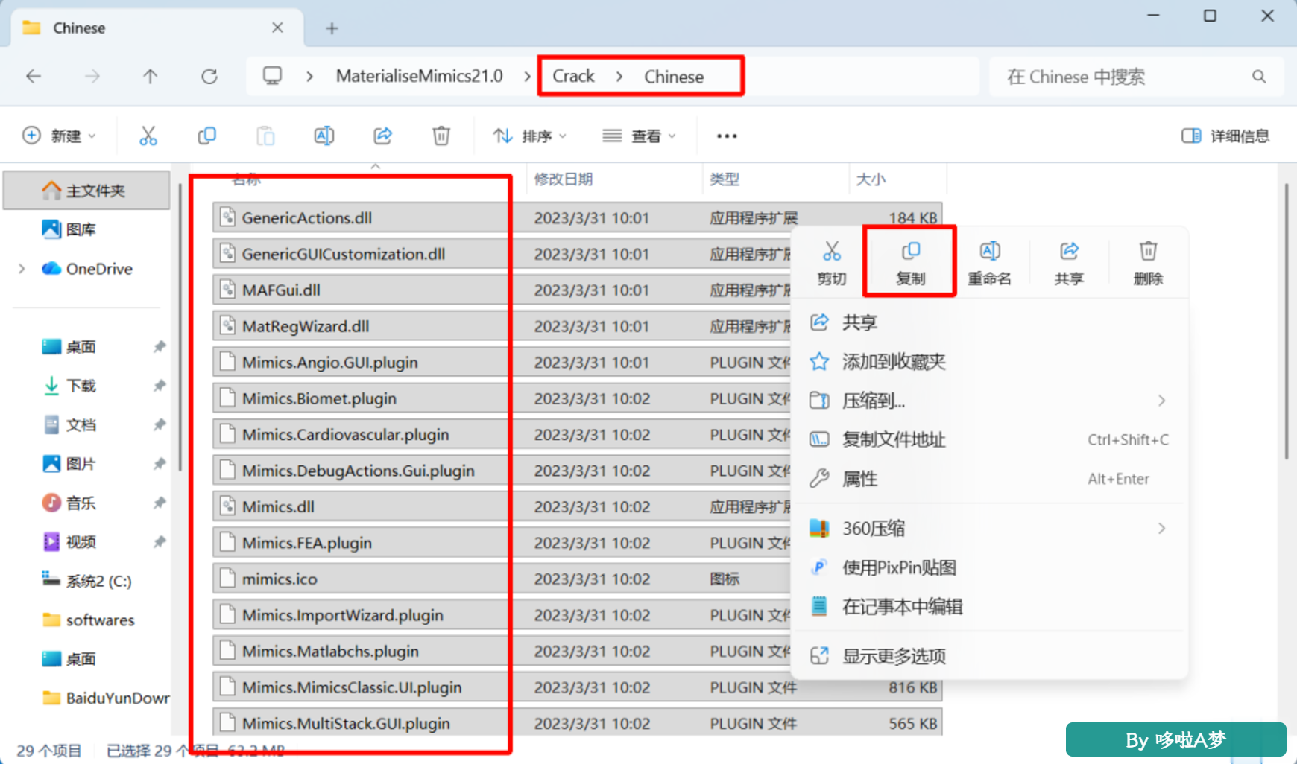Close the Chinese tab

[277, 28]
